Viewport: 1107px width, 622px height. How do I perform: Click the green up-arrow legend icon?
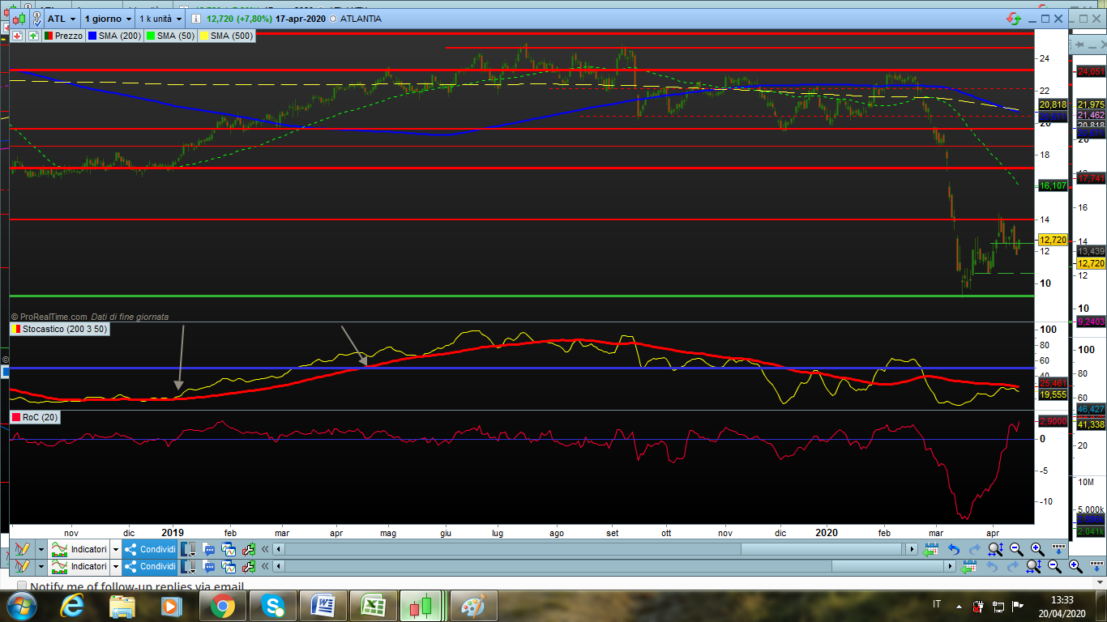33,36
